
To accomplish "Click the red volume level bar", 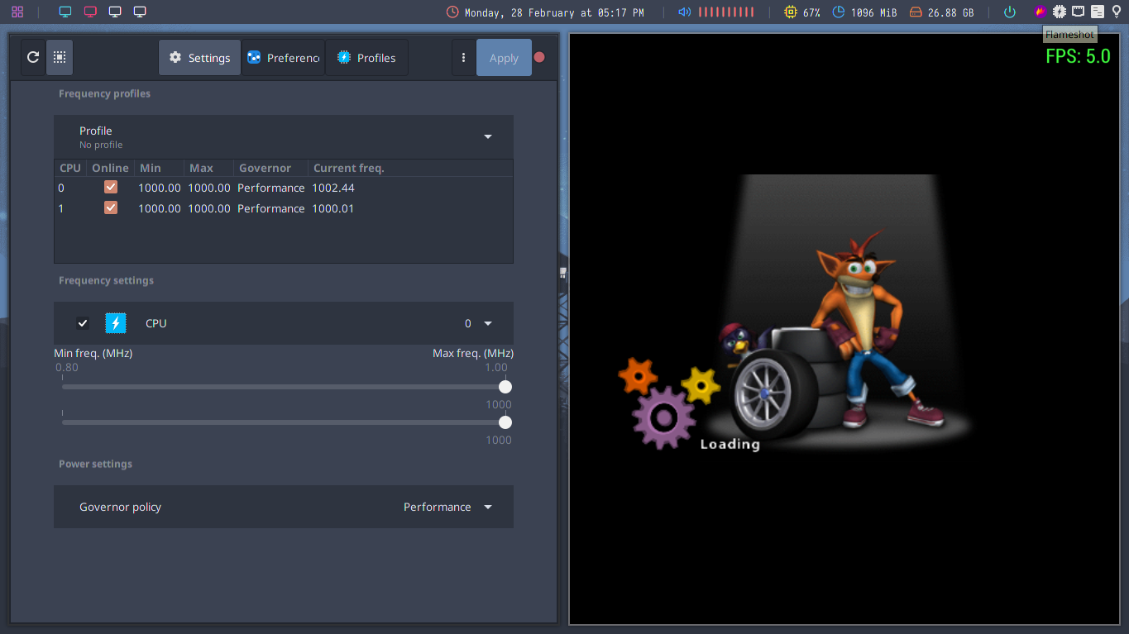I will (726, 12).
